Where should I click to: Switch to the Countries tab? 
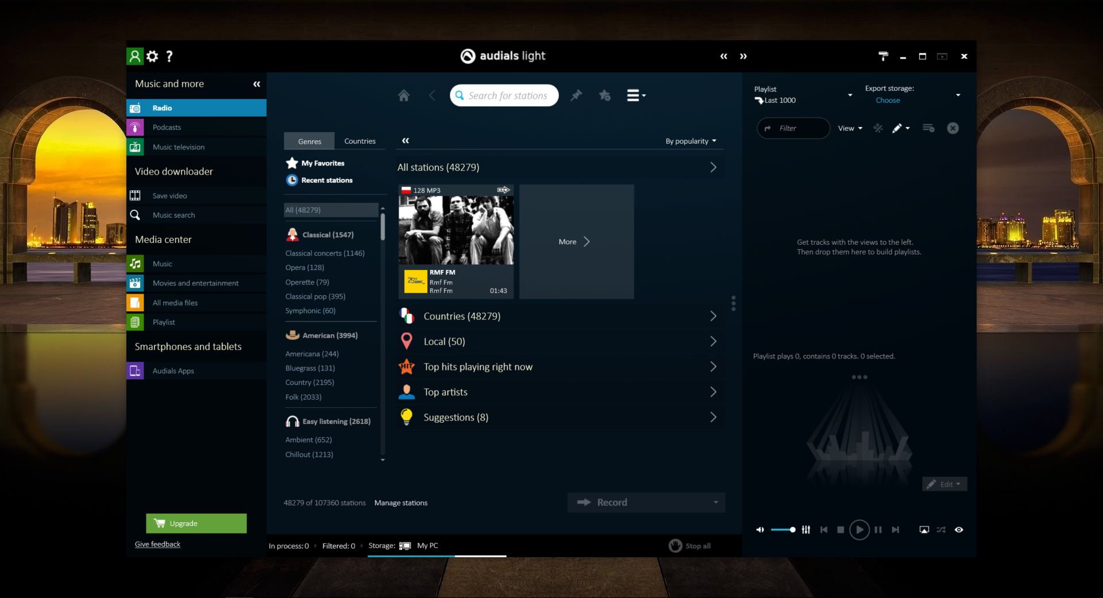tap(360, 141)
